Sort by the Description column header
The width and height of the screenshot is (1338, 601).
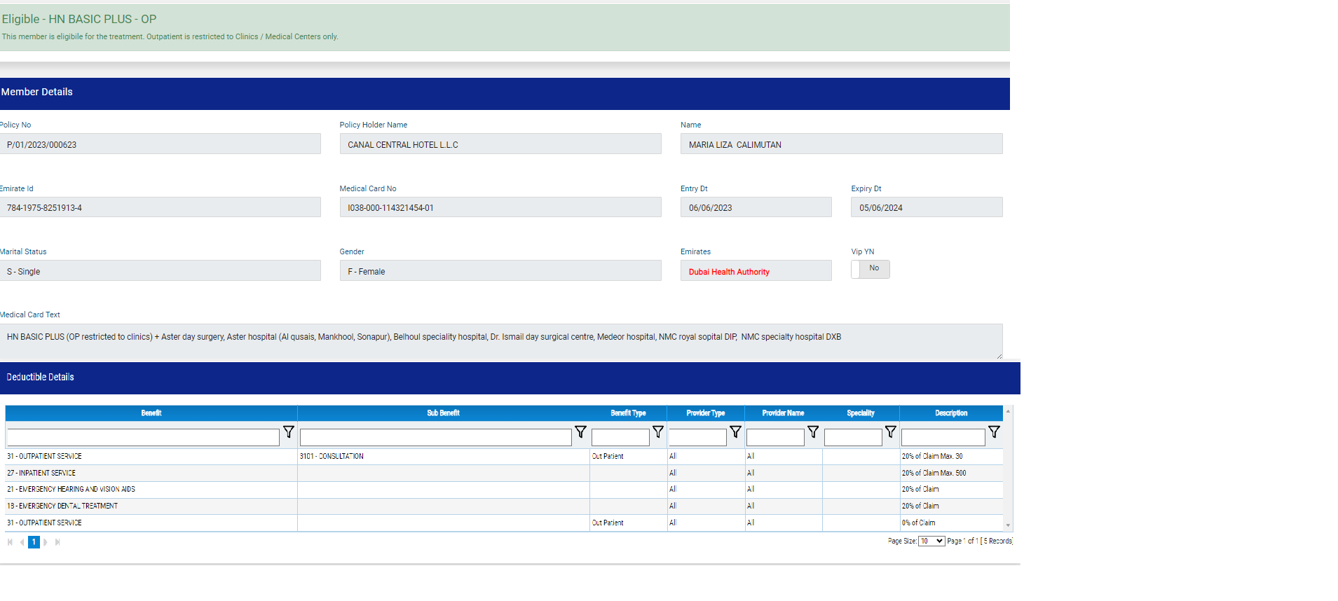click(x=950, y=413)
